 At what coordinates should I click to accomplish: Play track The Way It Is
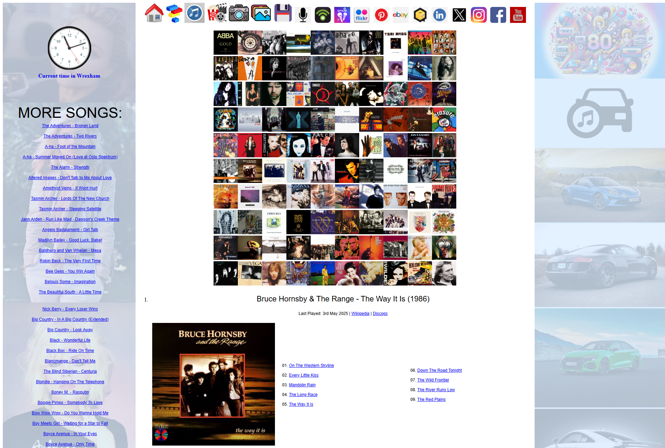(x=301, y=404)
